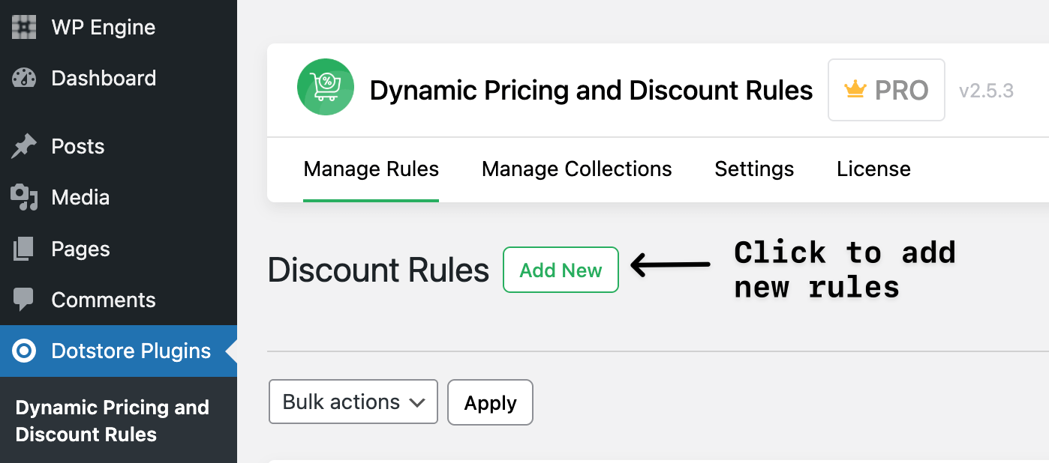Open the Settings tab
Image resolution: width=1049 pixels, height=463 pixels.
click(x=754, y=169)
